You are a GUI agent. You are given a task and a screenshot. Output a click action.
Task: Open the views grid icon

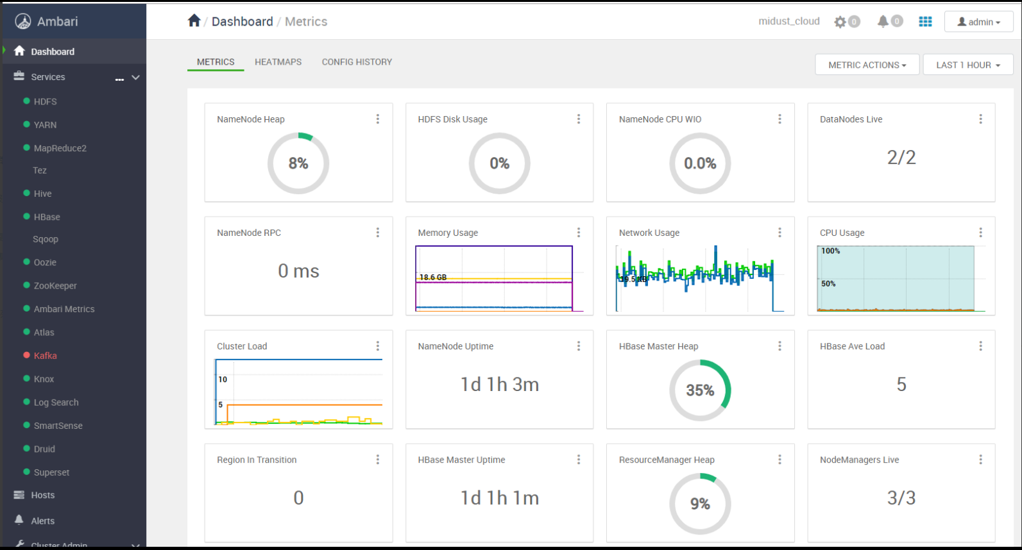pos(925,21)
